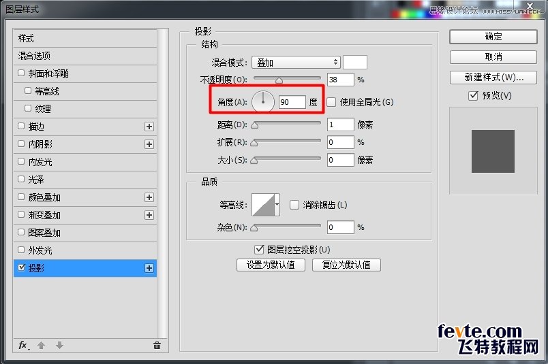Click the move effect down arrow

coord(59,345)
